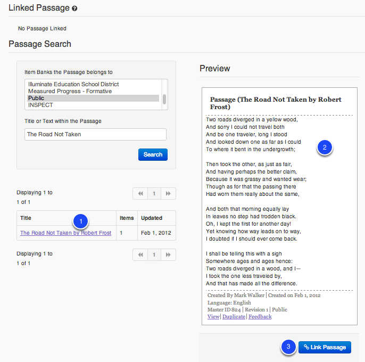
Task: Click the Link Passage button
Action: (x=325, y=347)
